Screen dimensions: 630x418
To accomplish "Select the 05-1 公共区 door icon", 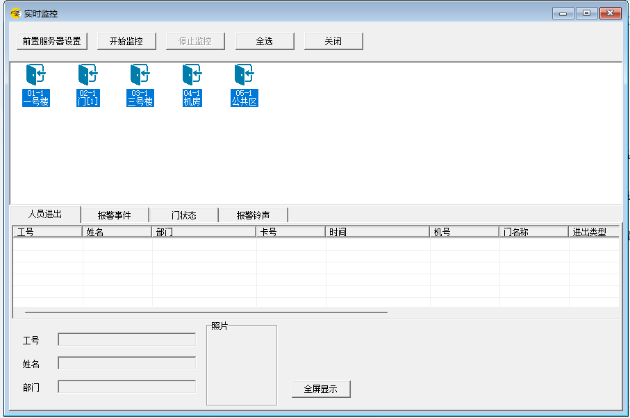I will click(x=244, y=85).
